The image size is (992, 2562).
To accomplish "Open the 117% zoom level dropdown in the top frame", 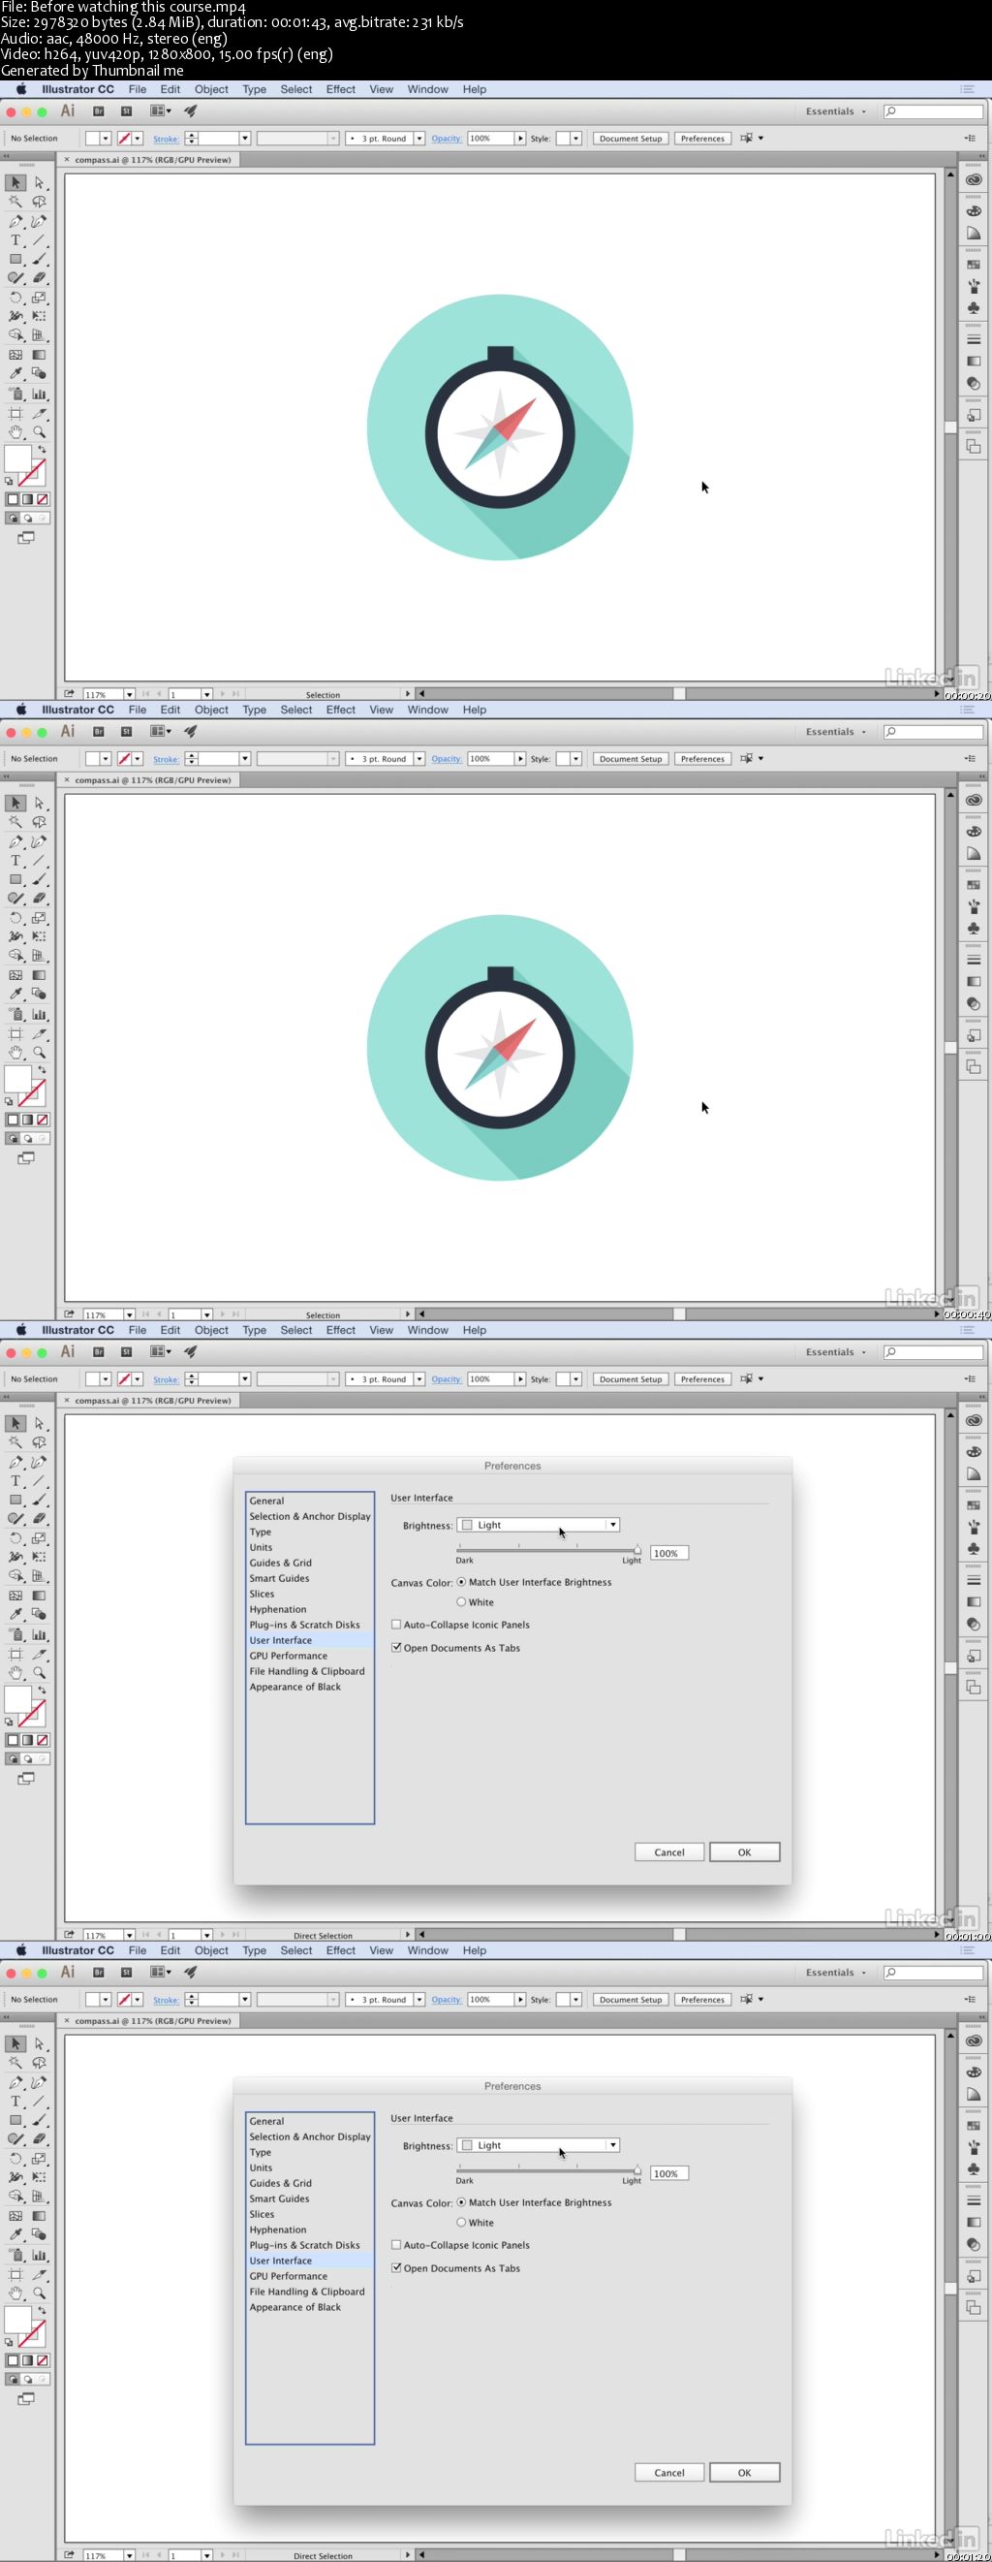I will tap(129, 694).
